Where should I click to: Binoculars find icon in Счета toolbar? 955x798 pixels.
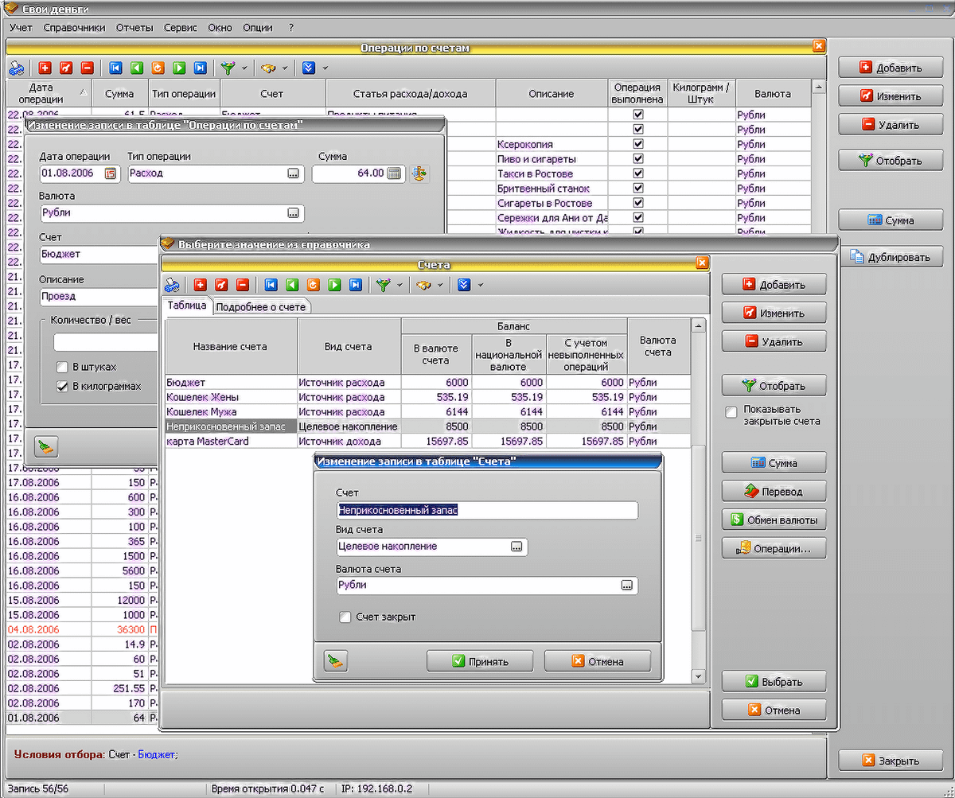(423, 285)
